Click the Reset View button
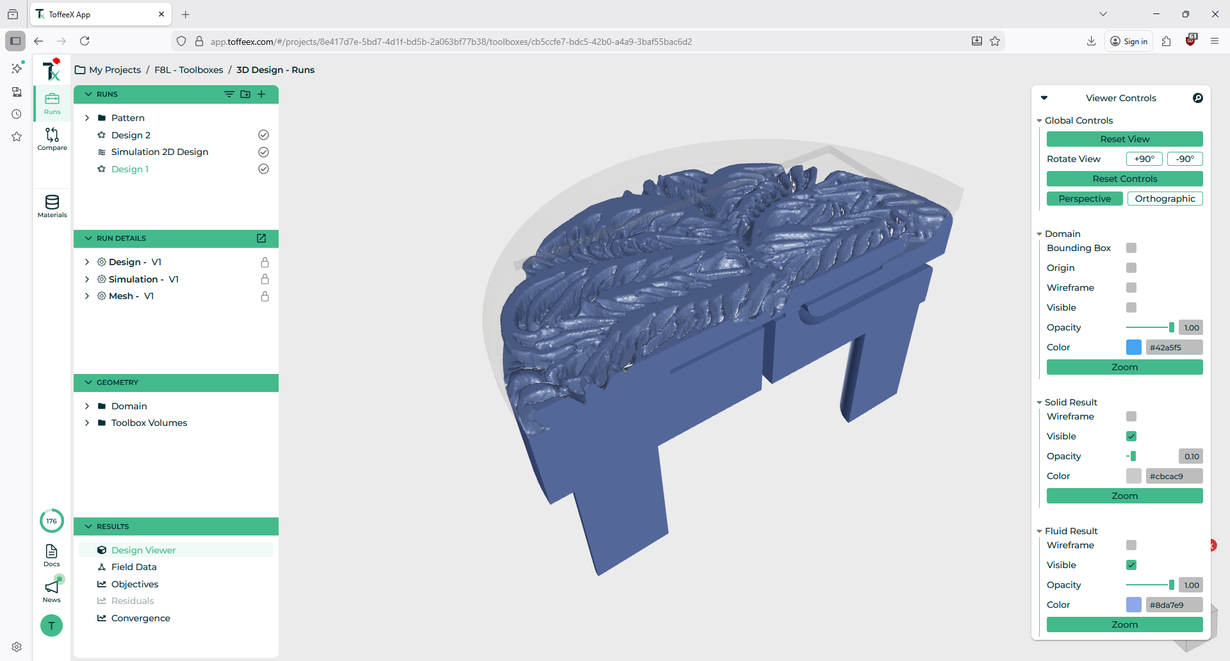Viewport: 1230px width, 661px height. 1124,139
